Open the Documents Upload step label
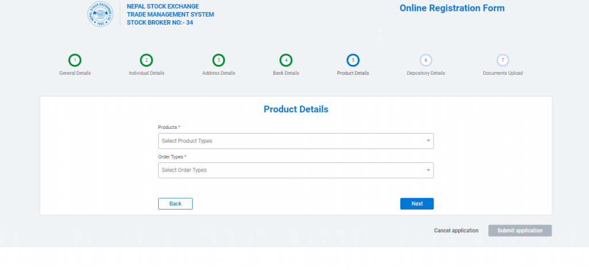This screenshot has height=270, width=589. [x=503, y=73]
